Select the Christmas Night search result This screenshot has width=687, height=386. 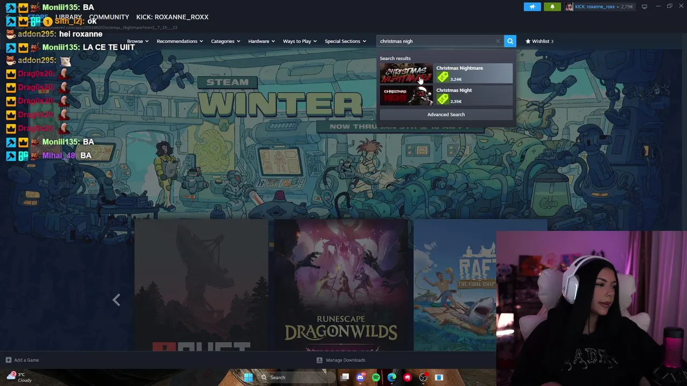click(446, 95)
